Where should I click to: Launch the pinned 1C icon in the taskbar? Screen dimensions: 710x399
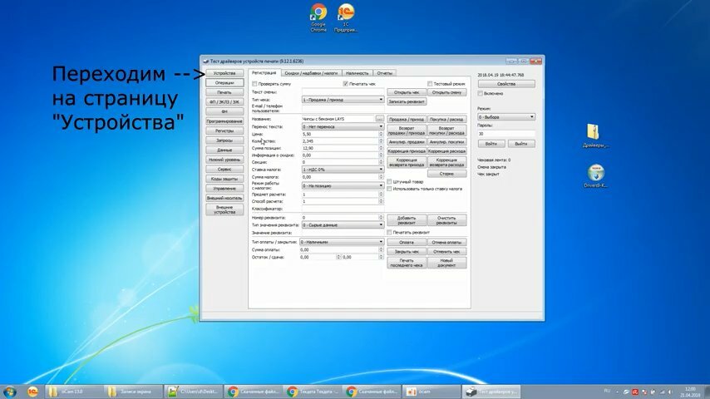pyautogui.click(x=32, y=392)
